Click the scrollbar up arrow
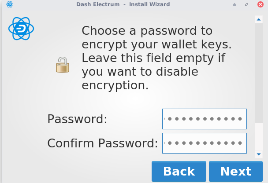Image resolution: width=268 pixels, height=183 pixels. (x=259, y=19)
